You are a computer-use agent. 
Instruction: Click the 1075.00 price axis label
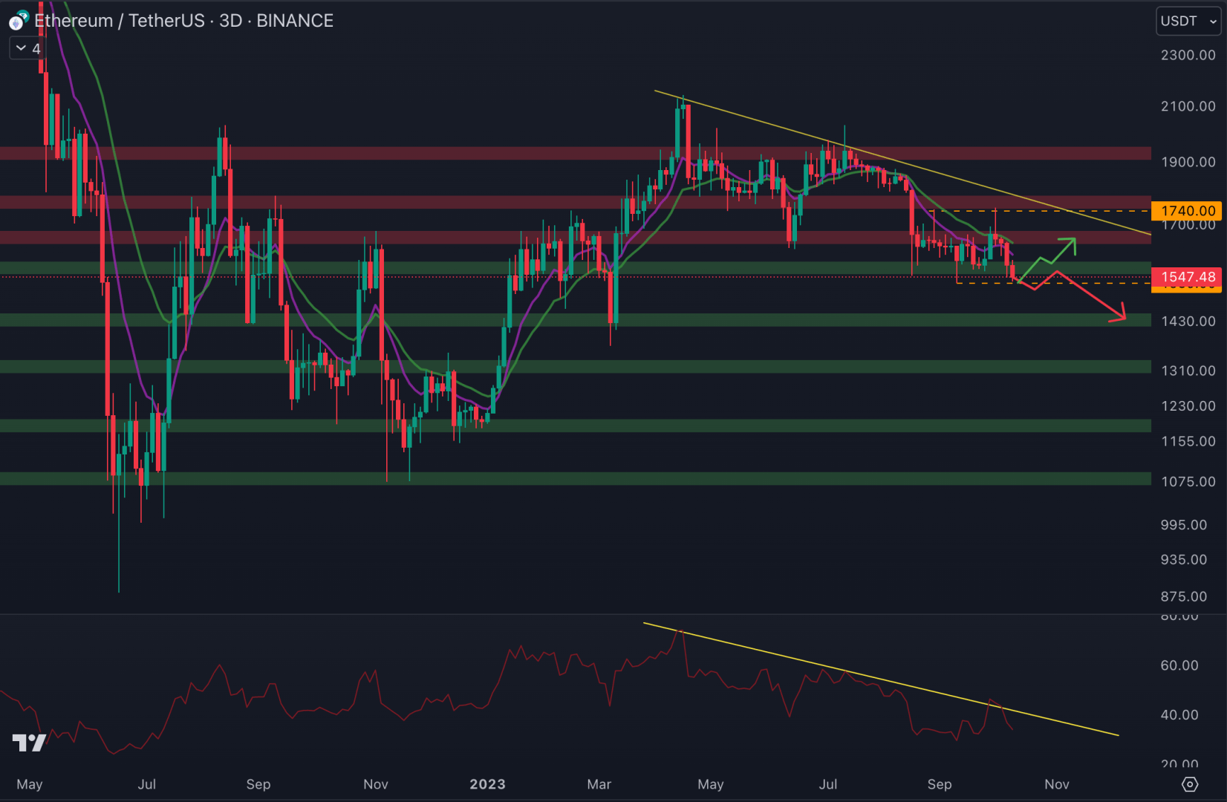(x=1188, y=481)
